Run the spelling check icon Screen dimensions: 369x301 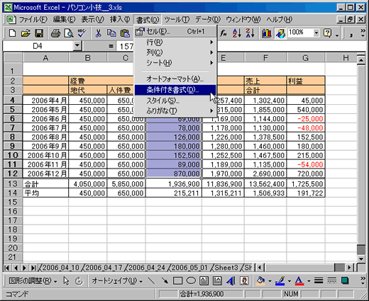coord(82,33)
